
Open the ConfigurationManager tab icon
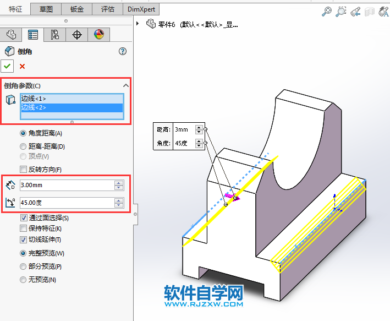[x=54, y=35]
